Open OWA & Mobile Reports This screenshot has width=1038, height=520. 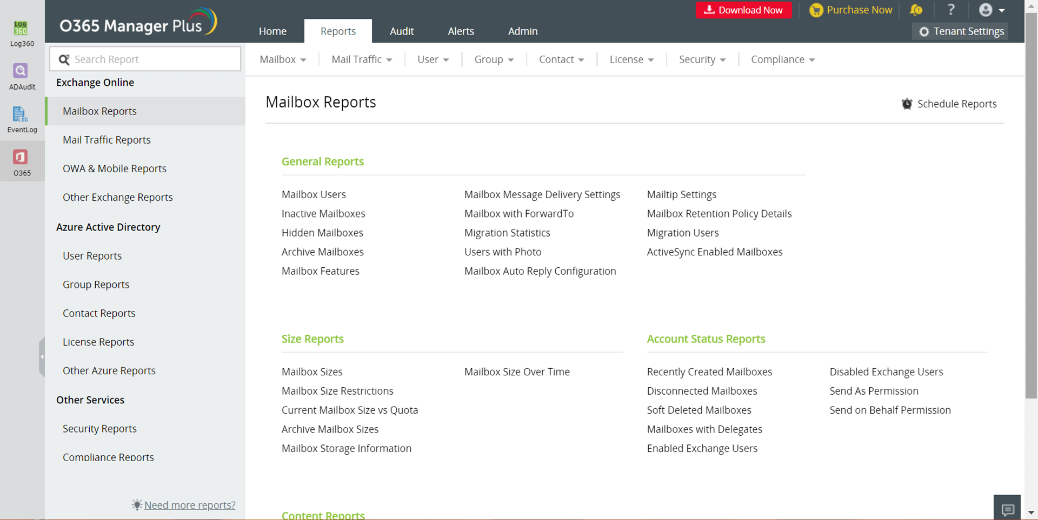coord(115,168)
